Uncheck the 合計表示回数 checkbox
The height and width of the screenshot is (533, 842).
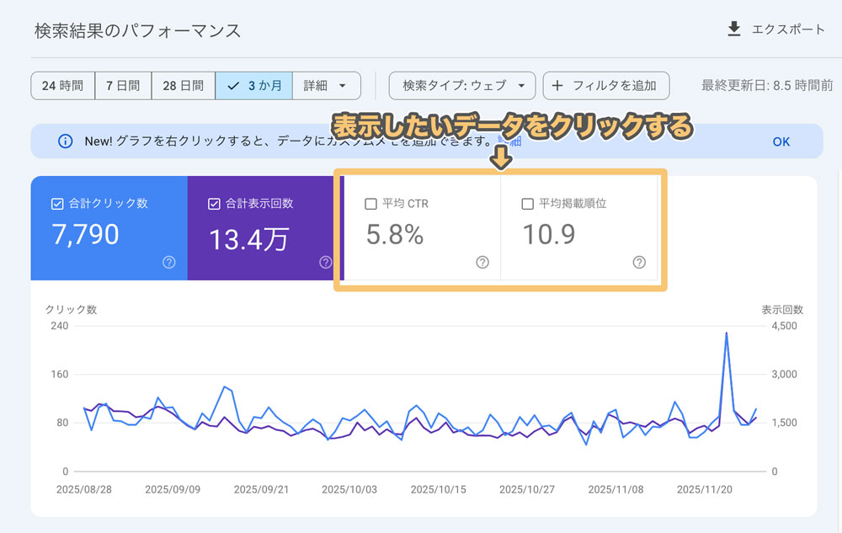215,203
